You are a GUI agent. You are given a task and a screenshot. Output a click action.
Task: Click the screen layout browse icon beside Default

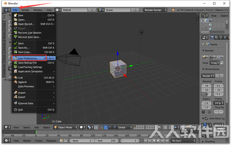[58, 10]
